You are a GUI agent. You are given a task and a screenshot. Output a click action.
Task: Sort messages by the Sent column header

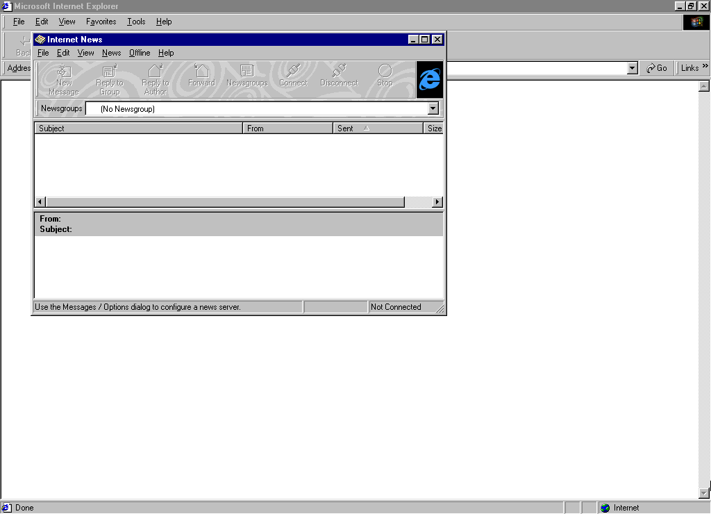point(378,128)
